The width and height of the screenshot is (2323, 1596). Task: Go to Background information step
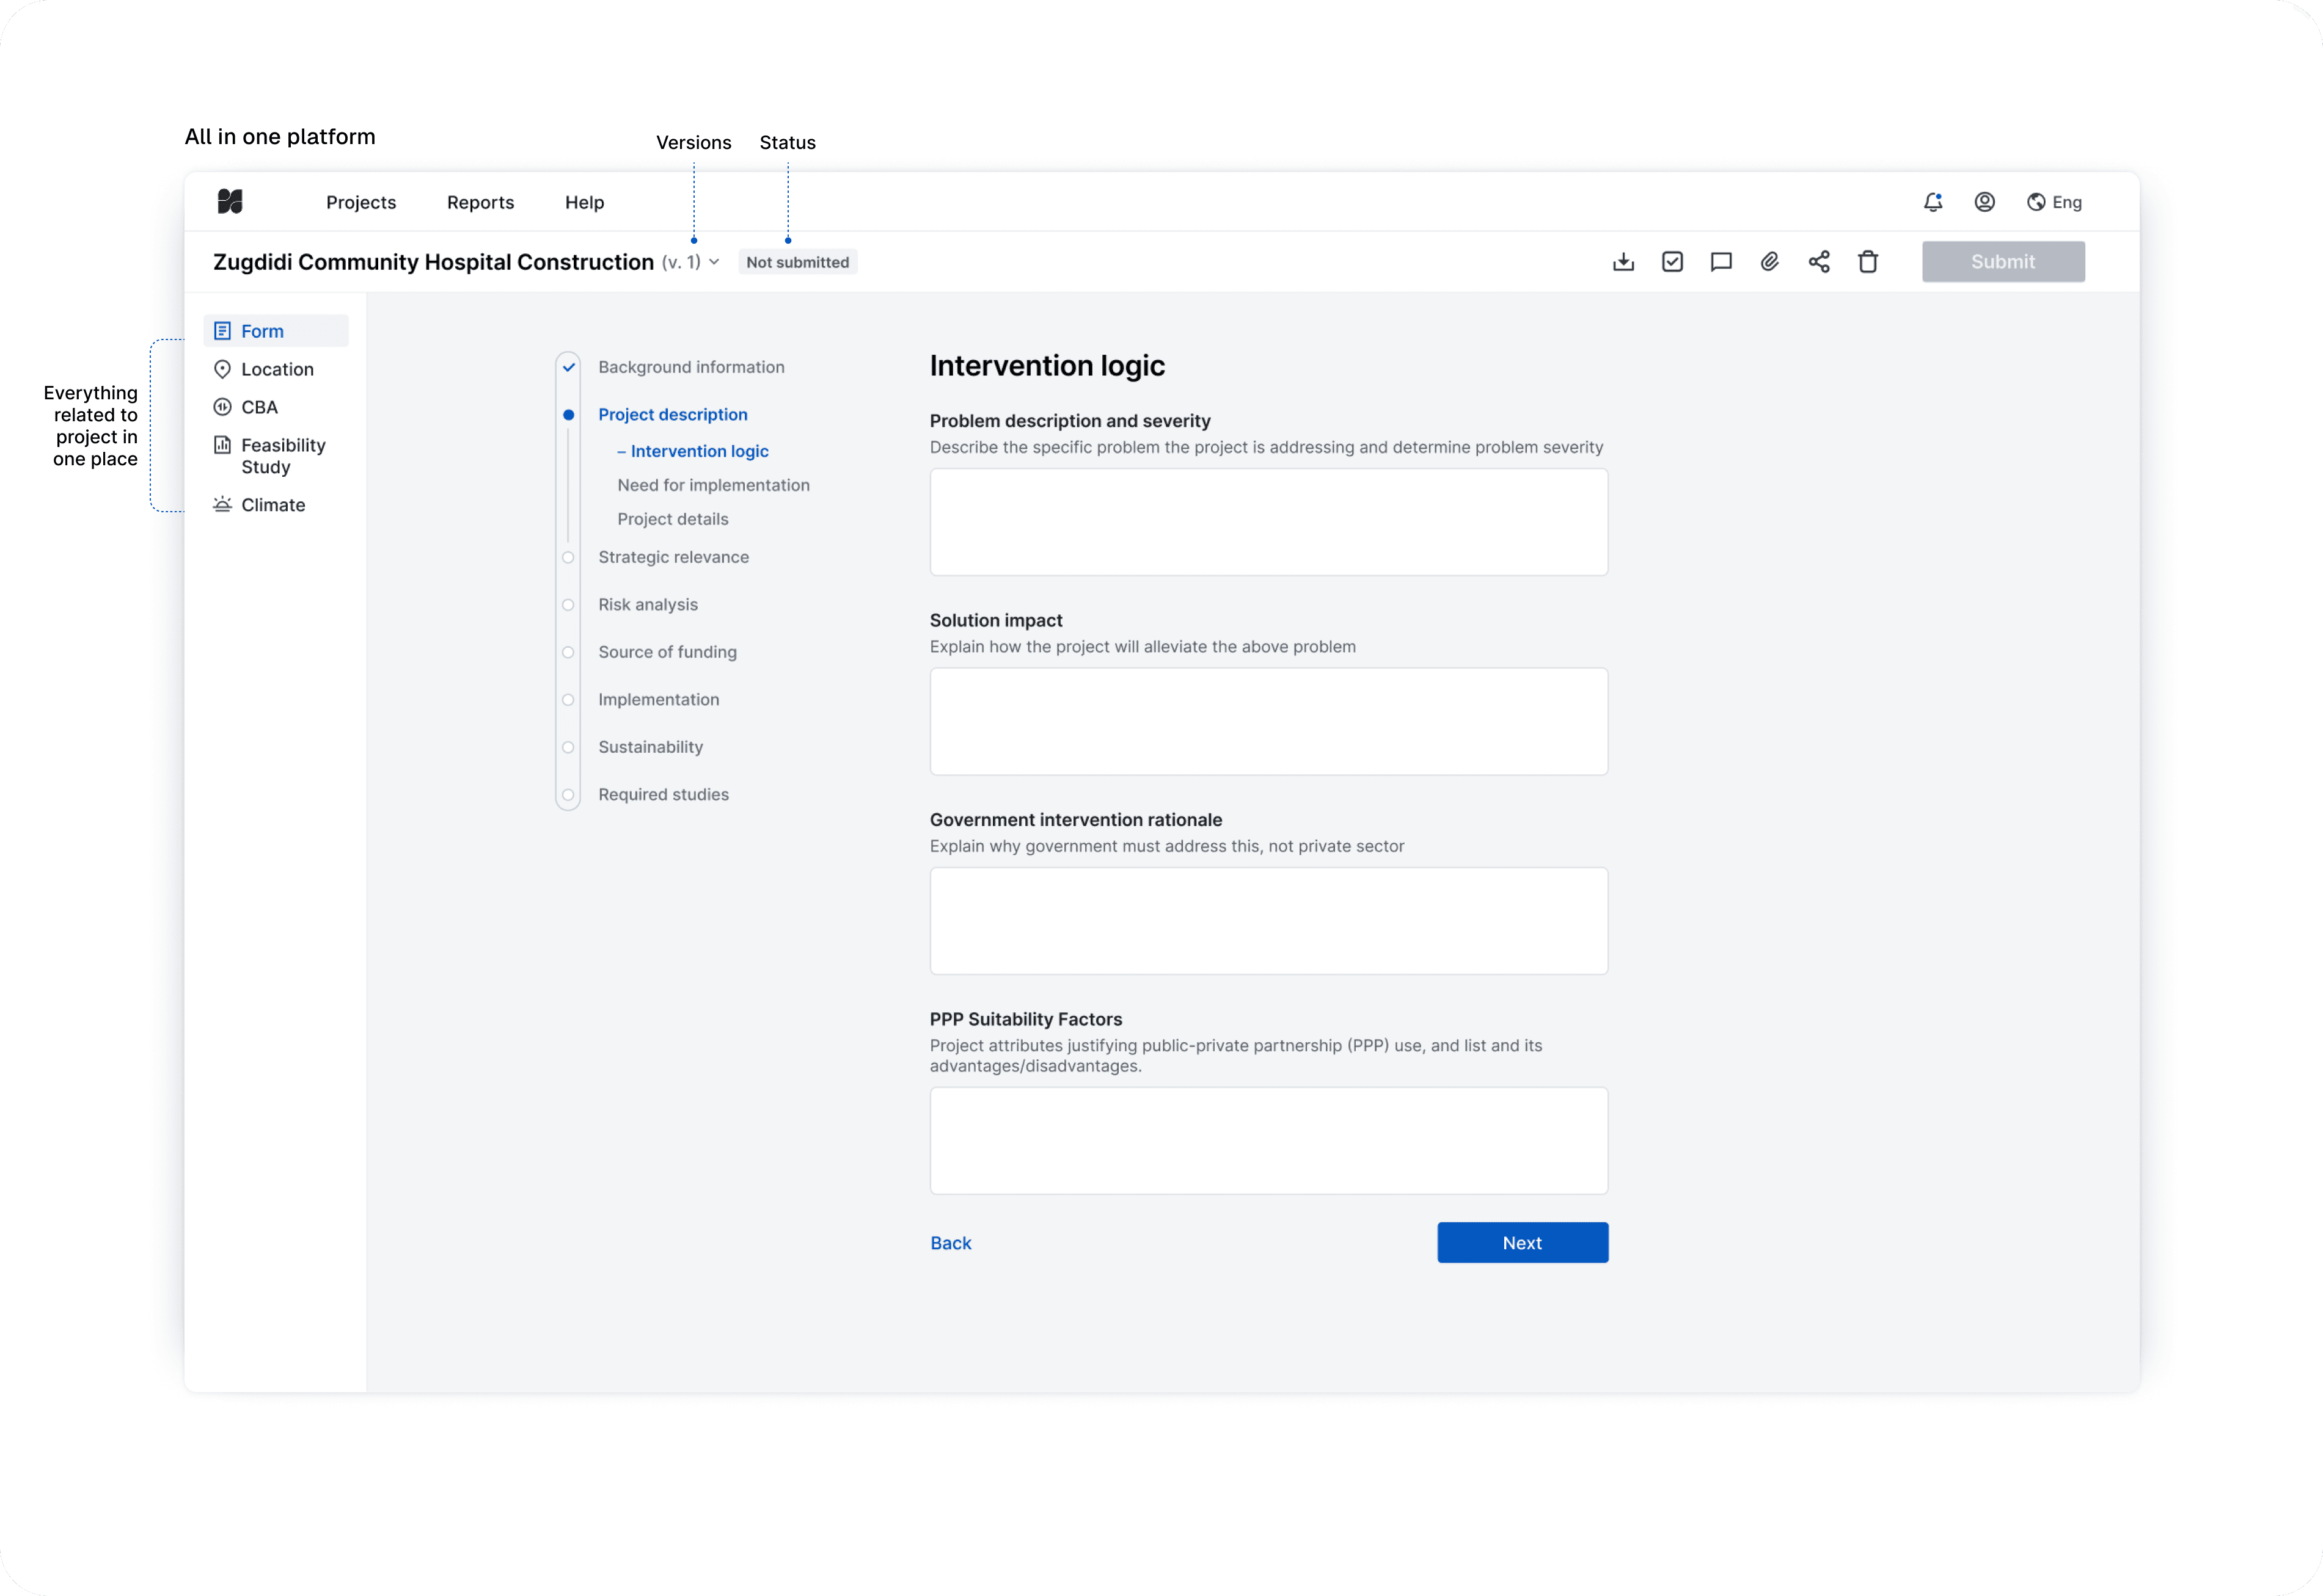(x=691, y=367)
